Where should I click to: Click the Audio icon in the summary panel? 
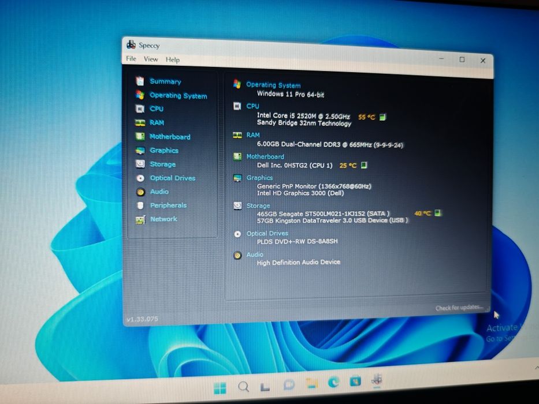pos(237,255)
